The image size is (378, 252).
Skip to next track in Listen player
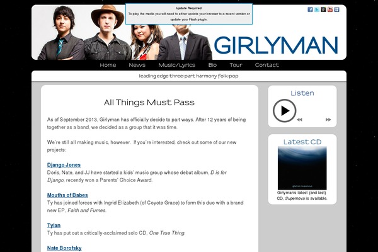328,120
